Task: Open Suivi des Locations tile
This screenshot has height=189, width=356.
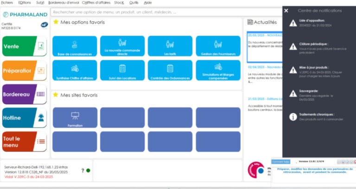Action: [x=122, y=71]
